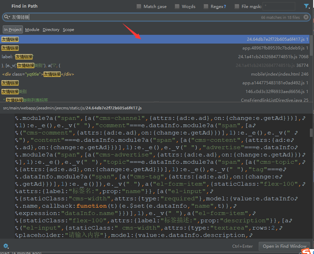Select the In Project tab
Screen dimensions: 314x254
[x=13, y=30]
